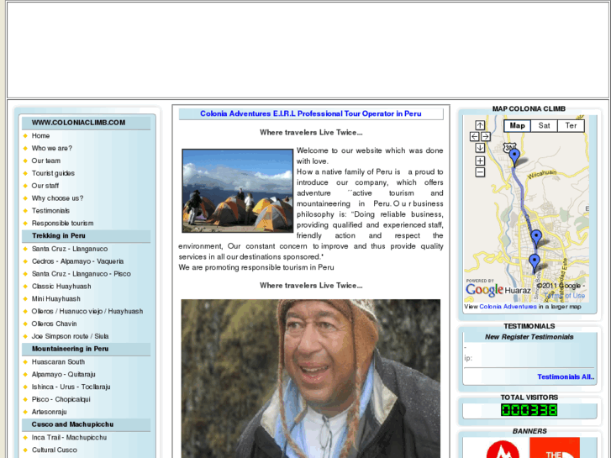The height and width of the screenshot is (458, 611).
Task: Click New Register Testimonials heading
Action: coord(529,337)
